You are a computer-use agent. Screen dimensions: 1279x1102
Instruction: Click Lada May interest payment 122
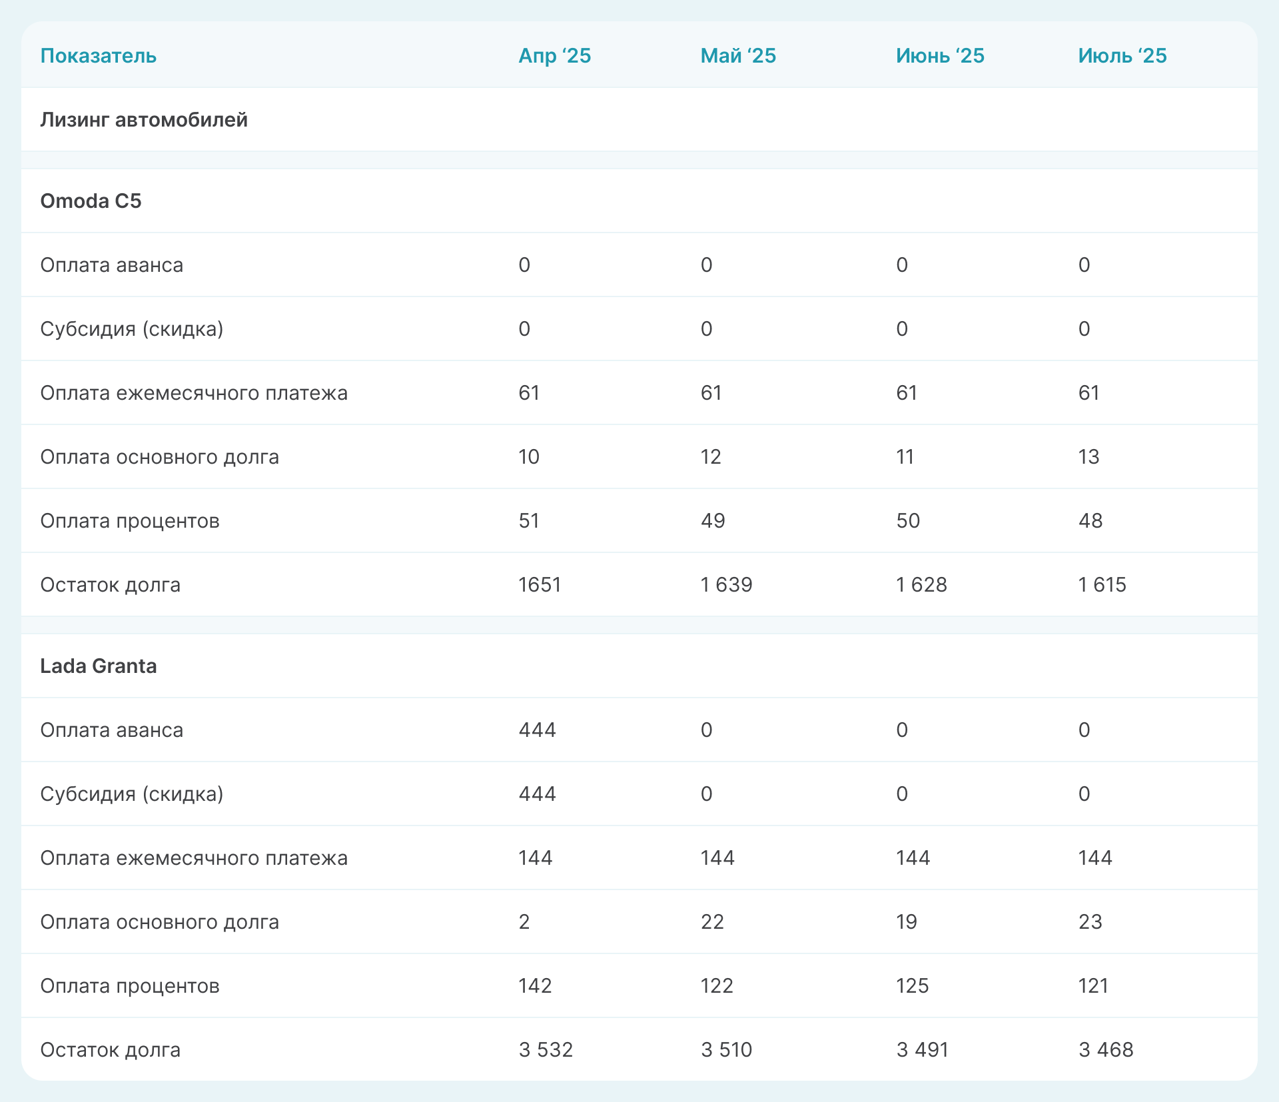tap(717, 986)
